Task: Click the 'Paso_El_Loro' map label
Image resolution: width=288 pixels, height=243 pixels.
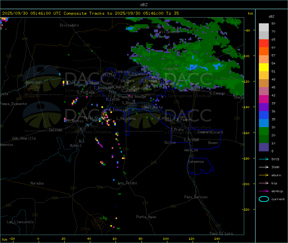Action: 221,233
